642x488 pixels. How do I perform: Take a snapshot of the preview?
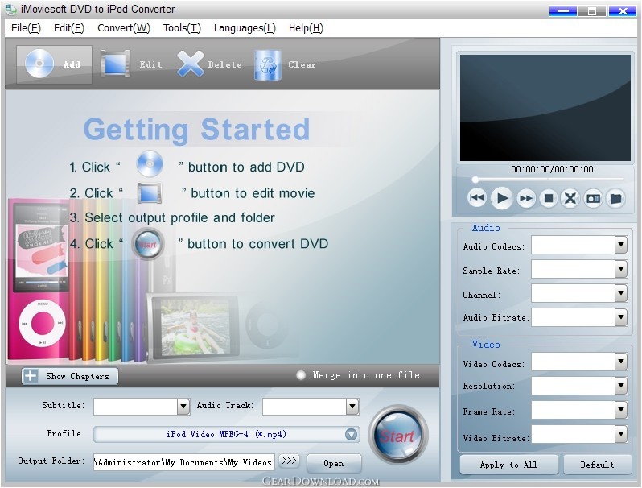click(593, 199)
